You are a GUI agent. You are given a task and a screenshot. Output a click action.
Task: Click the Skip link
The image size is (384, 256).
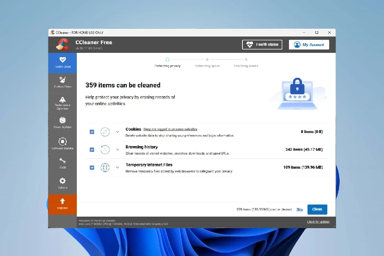[300, 209]
